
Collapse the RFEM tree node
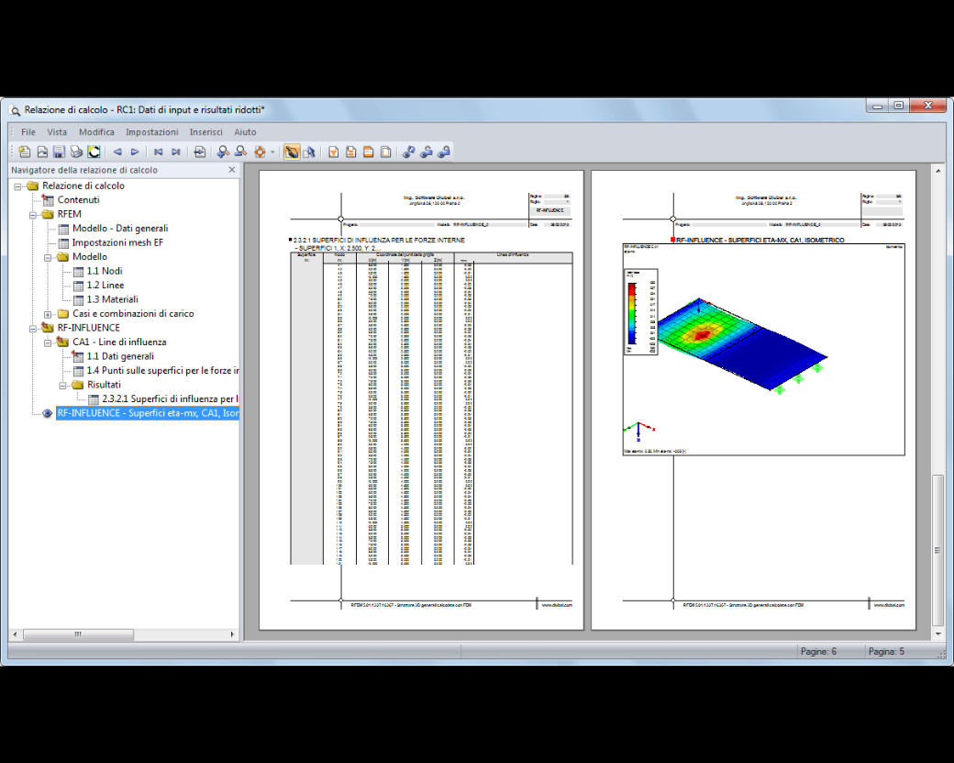pos(33,215)
